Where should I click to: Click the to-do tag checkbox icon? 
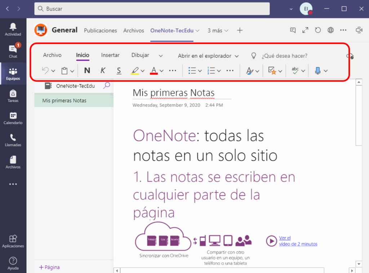coord(272,71)
